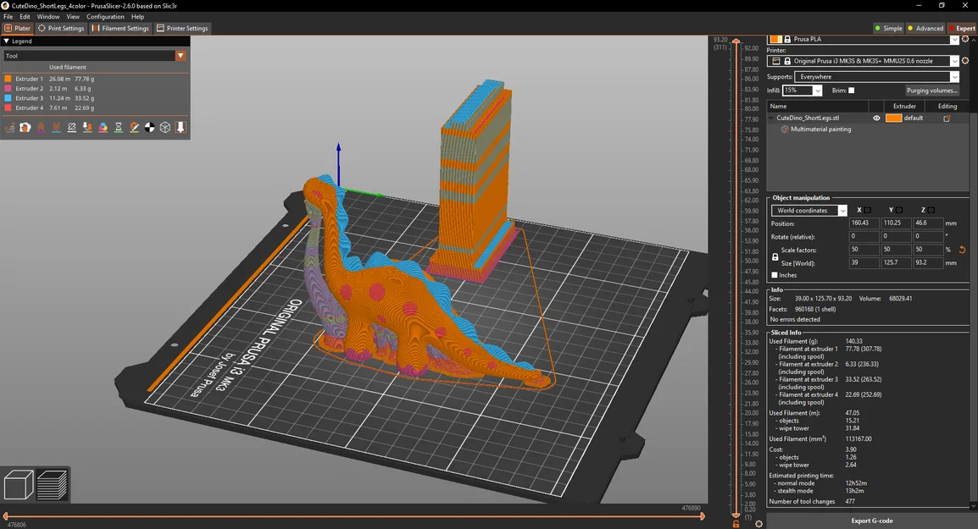978x529 pixels.
Task: Toggle retractions visibility icon (upward chevrons)
Action: (41, 127)
